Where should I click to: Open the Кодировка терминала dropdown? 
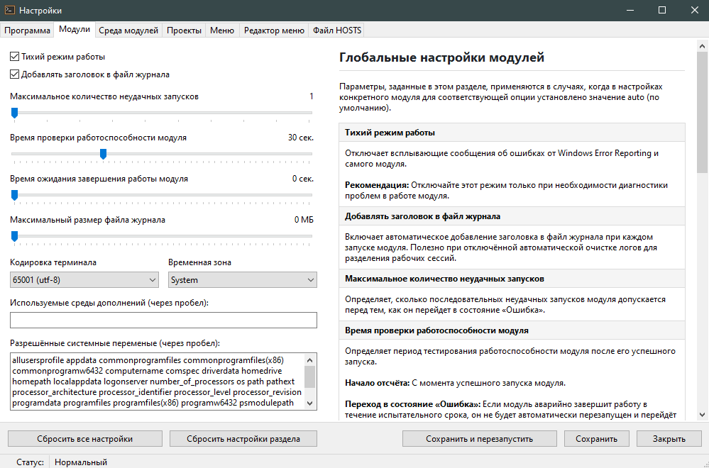pos(84,280)
